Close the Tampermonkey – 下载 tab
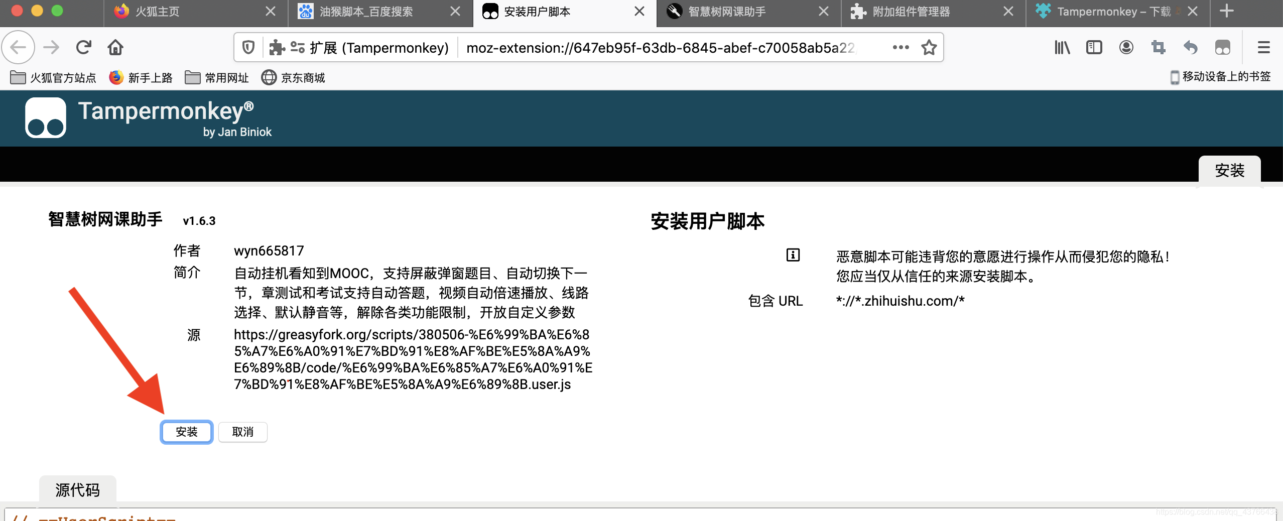Screen dimensions: 1283x521 pyautogui.click(x=1193, y=11)
